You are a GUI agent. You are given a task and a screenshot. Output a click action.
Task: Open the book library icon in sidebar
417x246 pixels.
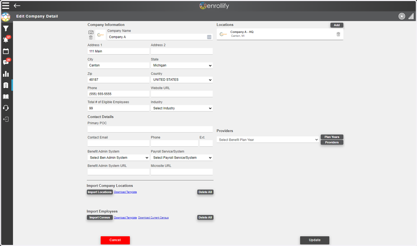6,97
